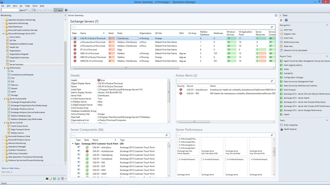Click the toolbar search input field
The width and height of the screenshot is (330, 185).
[10, 10]
